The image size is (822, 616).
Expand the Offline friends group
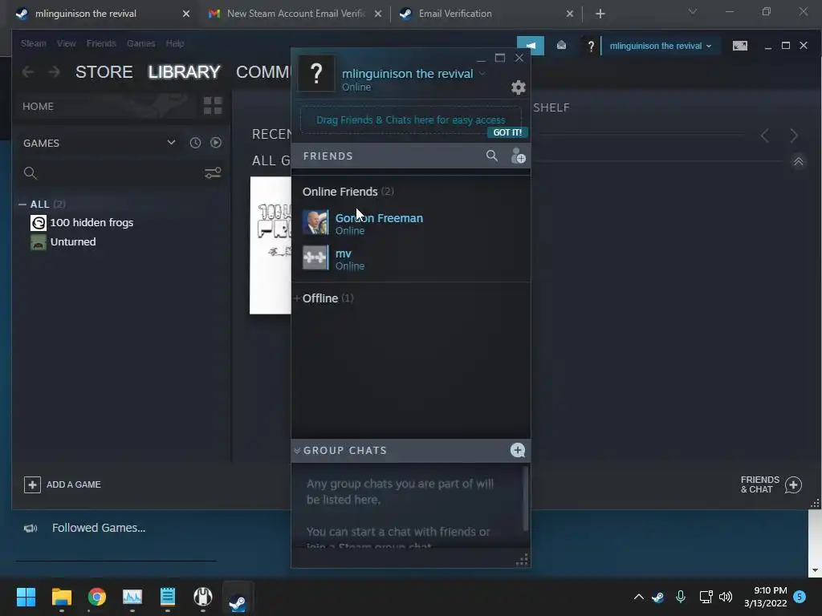297,298
